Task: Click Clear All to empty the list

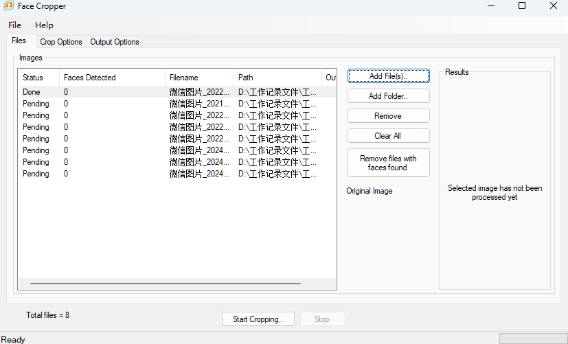Action: coord(388,136)
